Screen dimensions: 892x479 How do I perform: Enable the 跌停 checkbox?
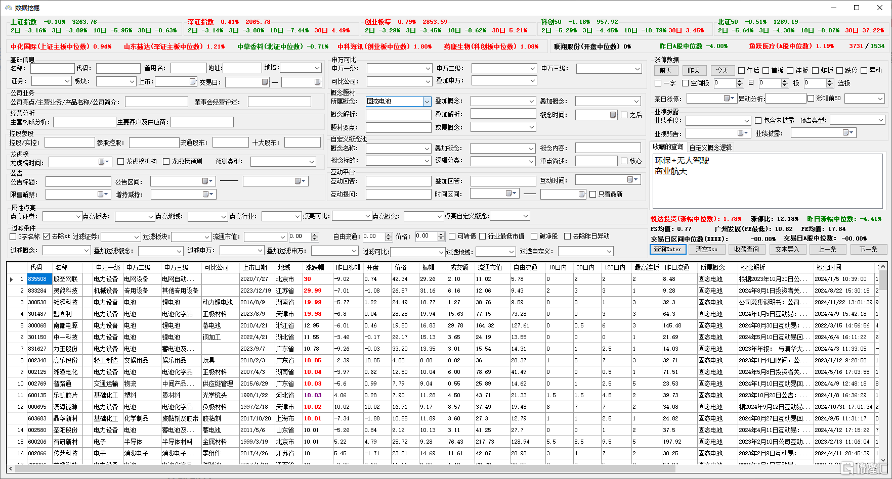click(840, 71)
